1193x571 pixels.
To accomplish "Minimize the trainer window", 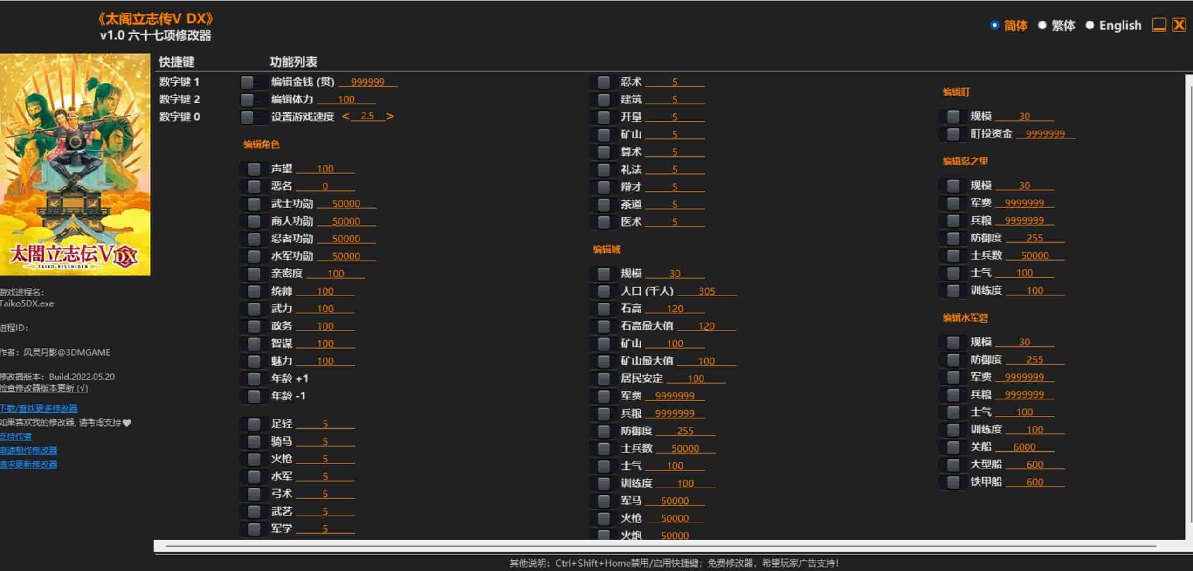I will (x=1159, y=25).
